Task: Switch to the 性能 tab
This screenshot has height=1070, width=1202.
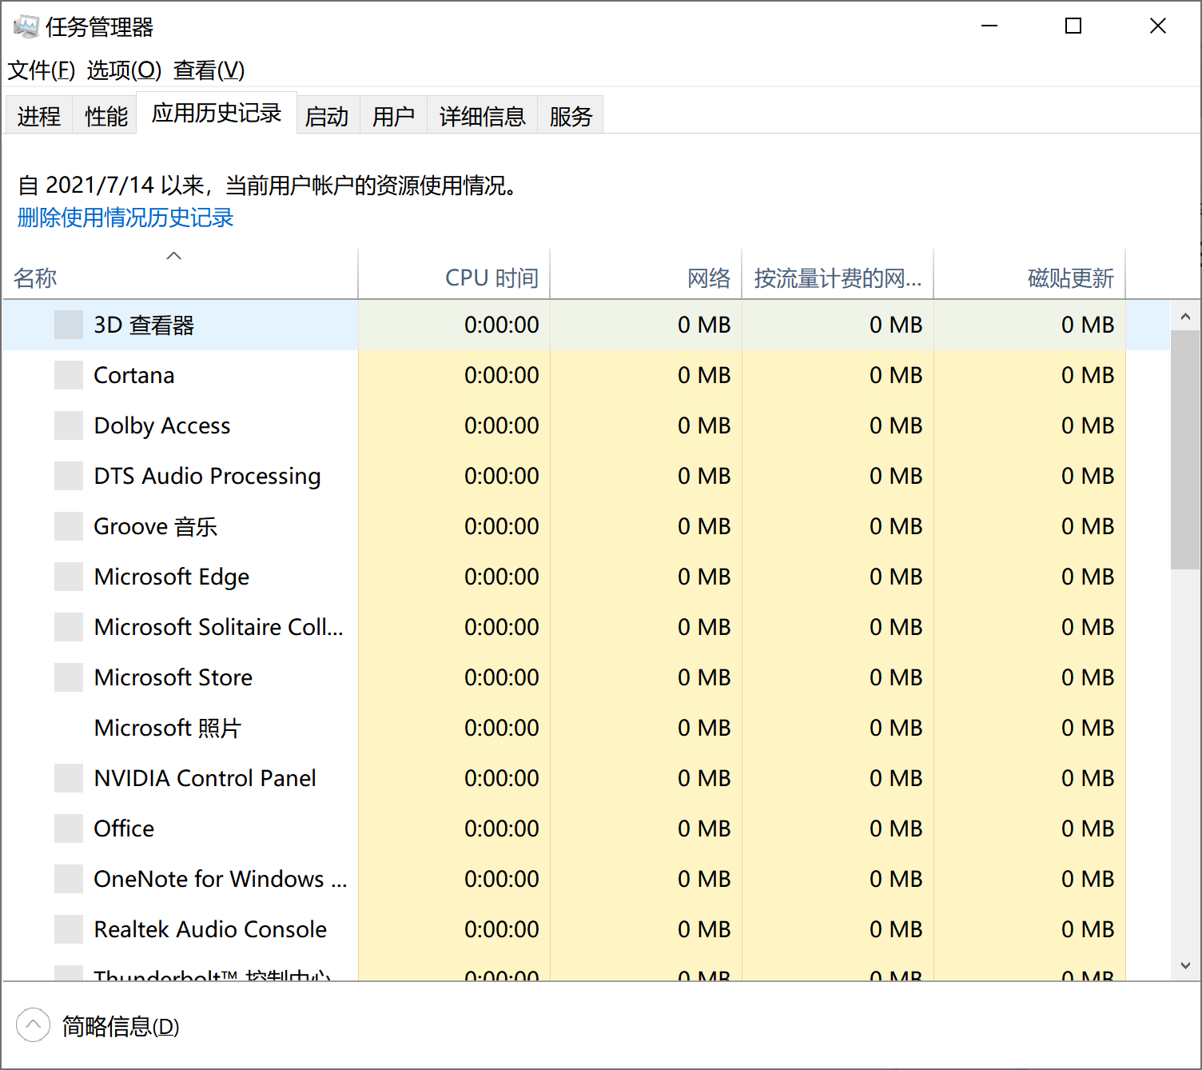Action: coord(105,116)
